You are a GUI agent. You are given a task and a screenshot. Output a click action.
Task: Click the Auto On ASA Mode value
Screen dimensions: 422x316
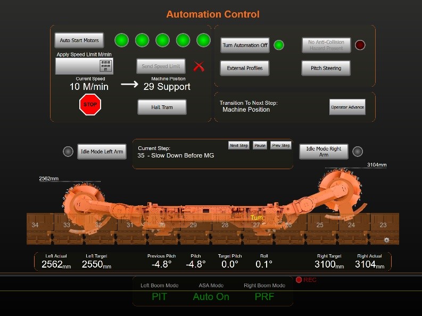pyautogui.click(x=211, y=297)
